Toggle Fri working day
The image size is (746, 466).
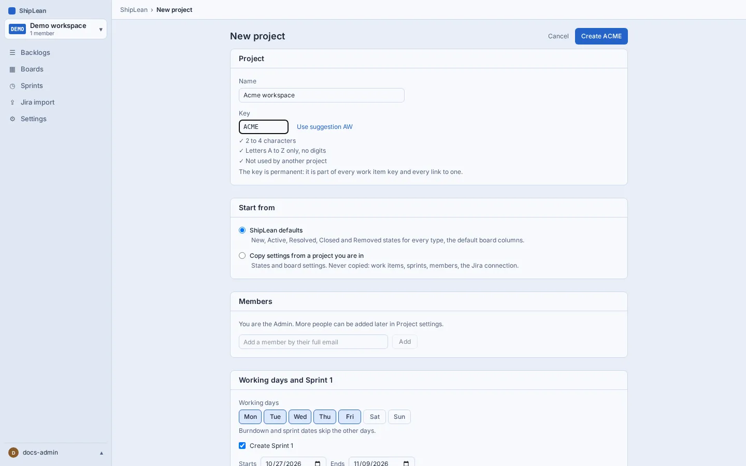point(350,417)
